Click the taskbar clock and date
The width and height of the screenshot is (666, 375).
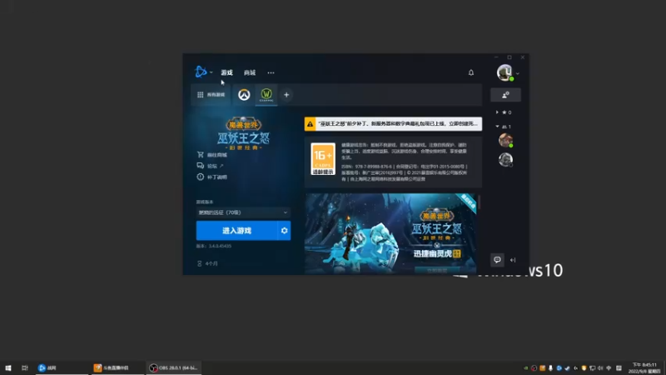pyautogui.click(x=644, y=367)
